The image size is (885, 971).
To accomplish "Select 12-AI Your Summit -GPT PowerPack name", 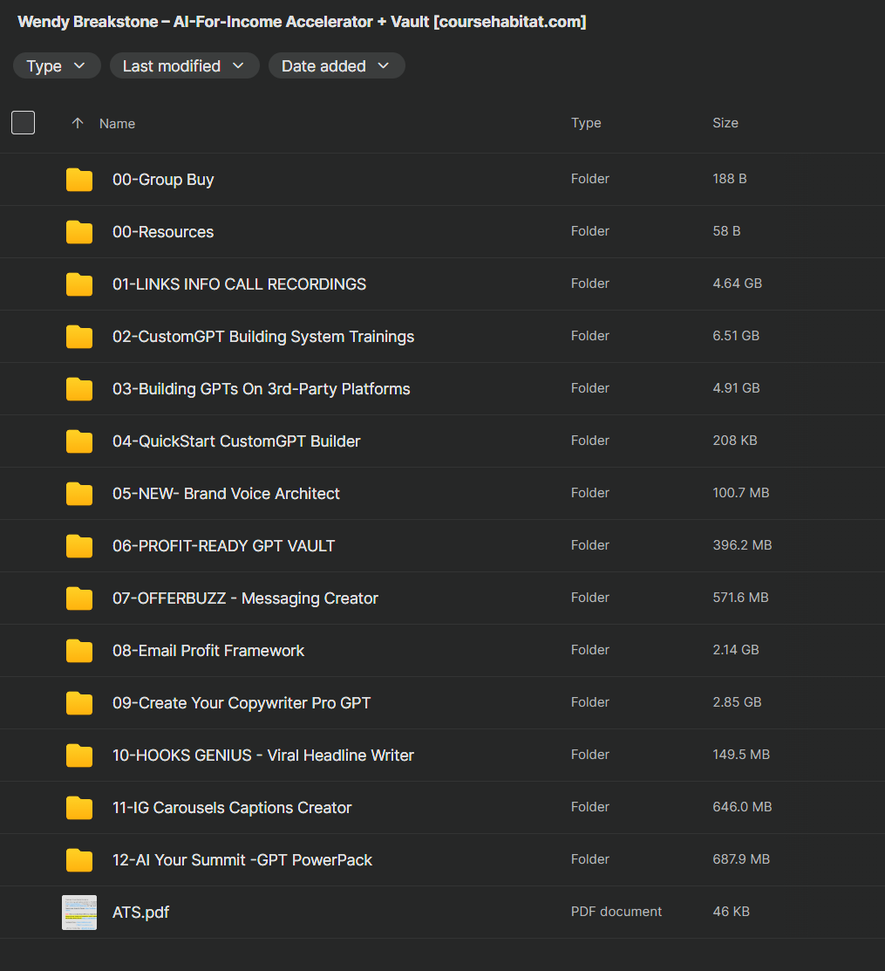I will tap(242, 859).
